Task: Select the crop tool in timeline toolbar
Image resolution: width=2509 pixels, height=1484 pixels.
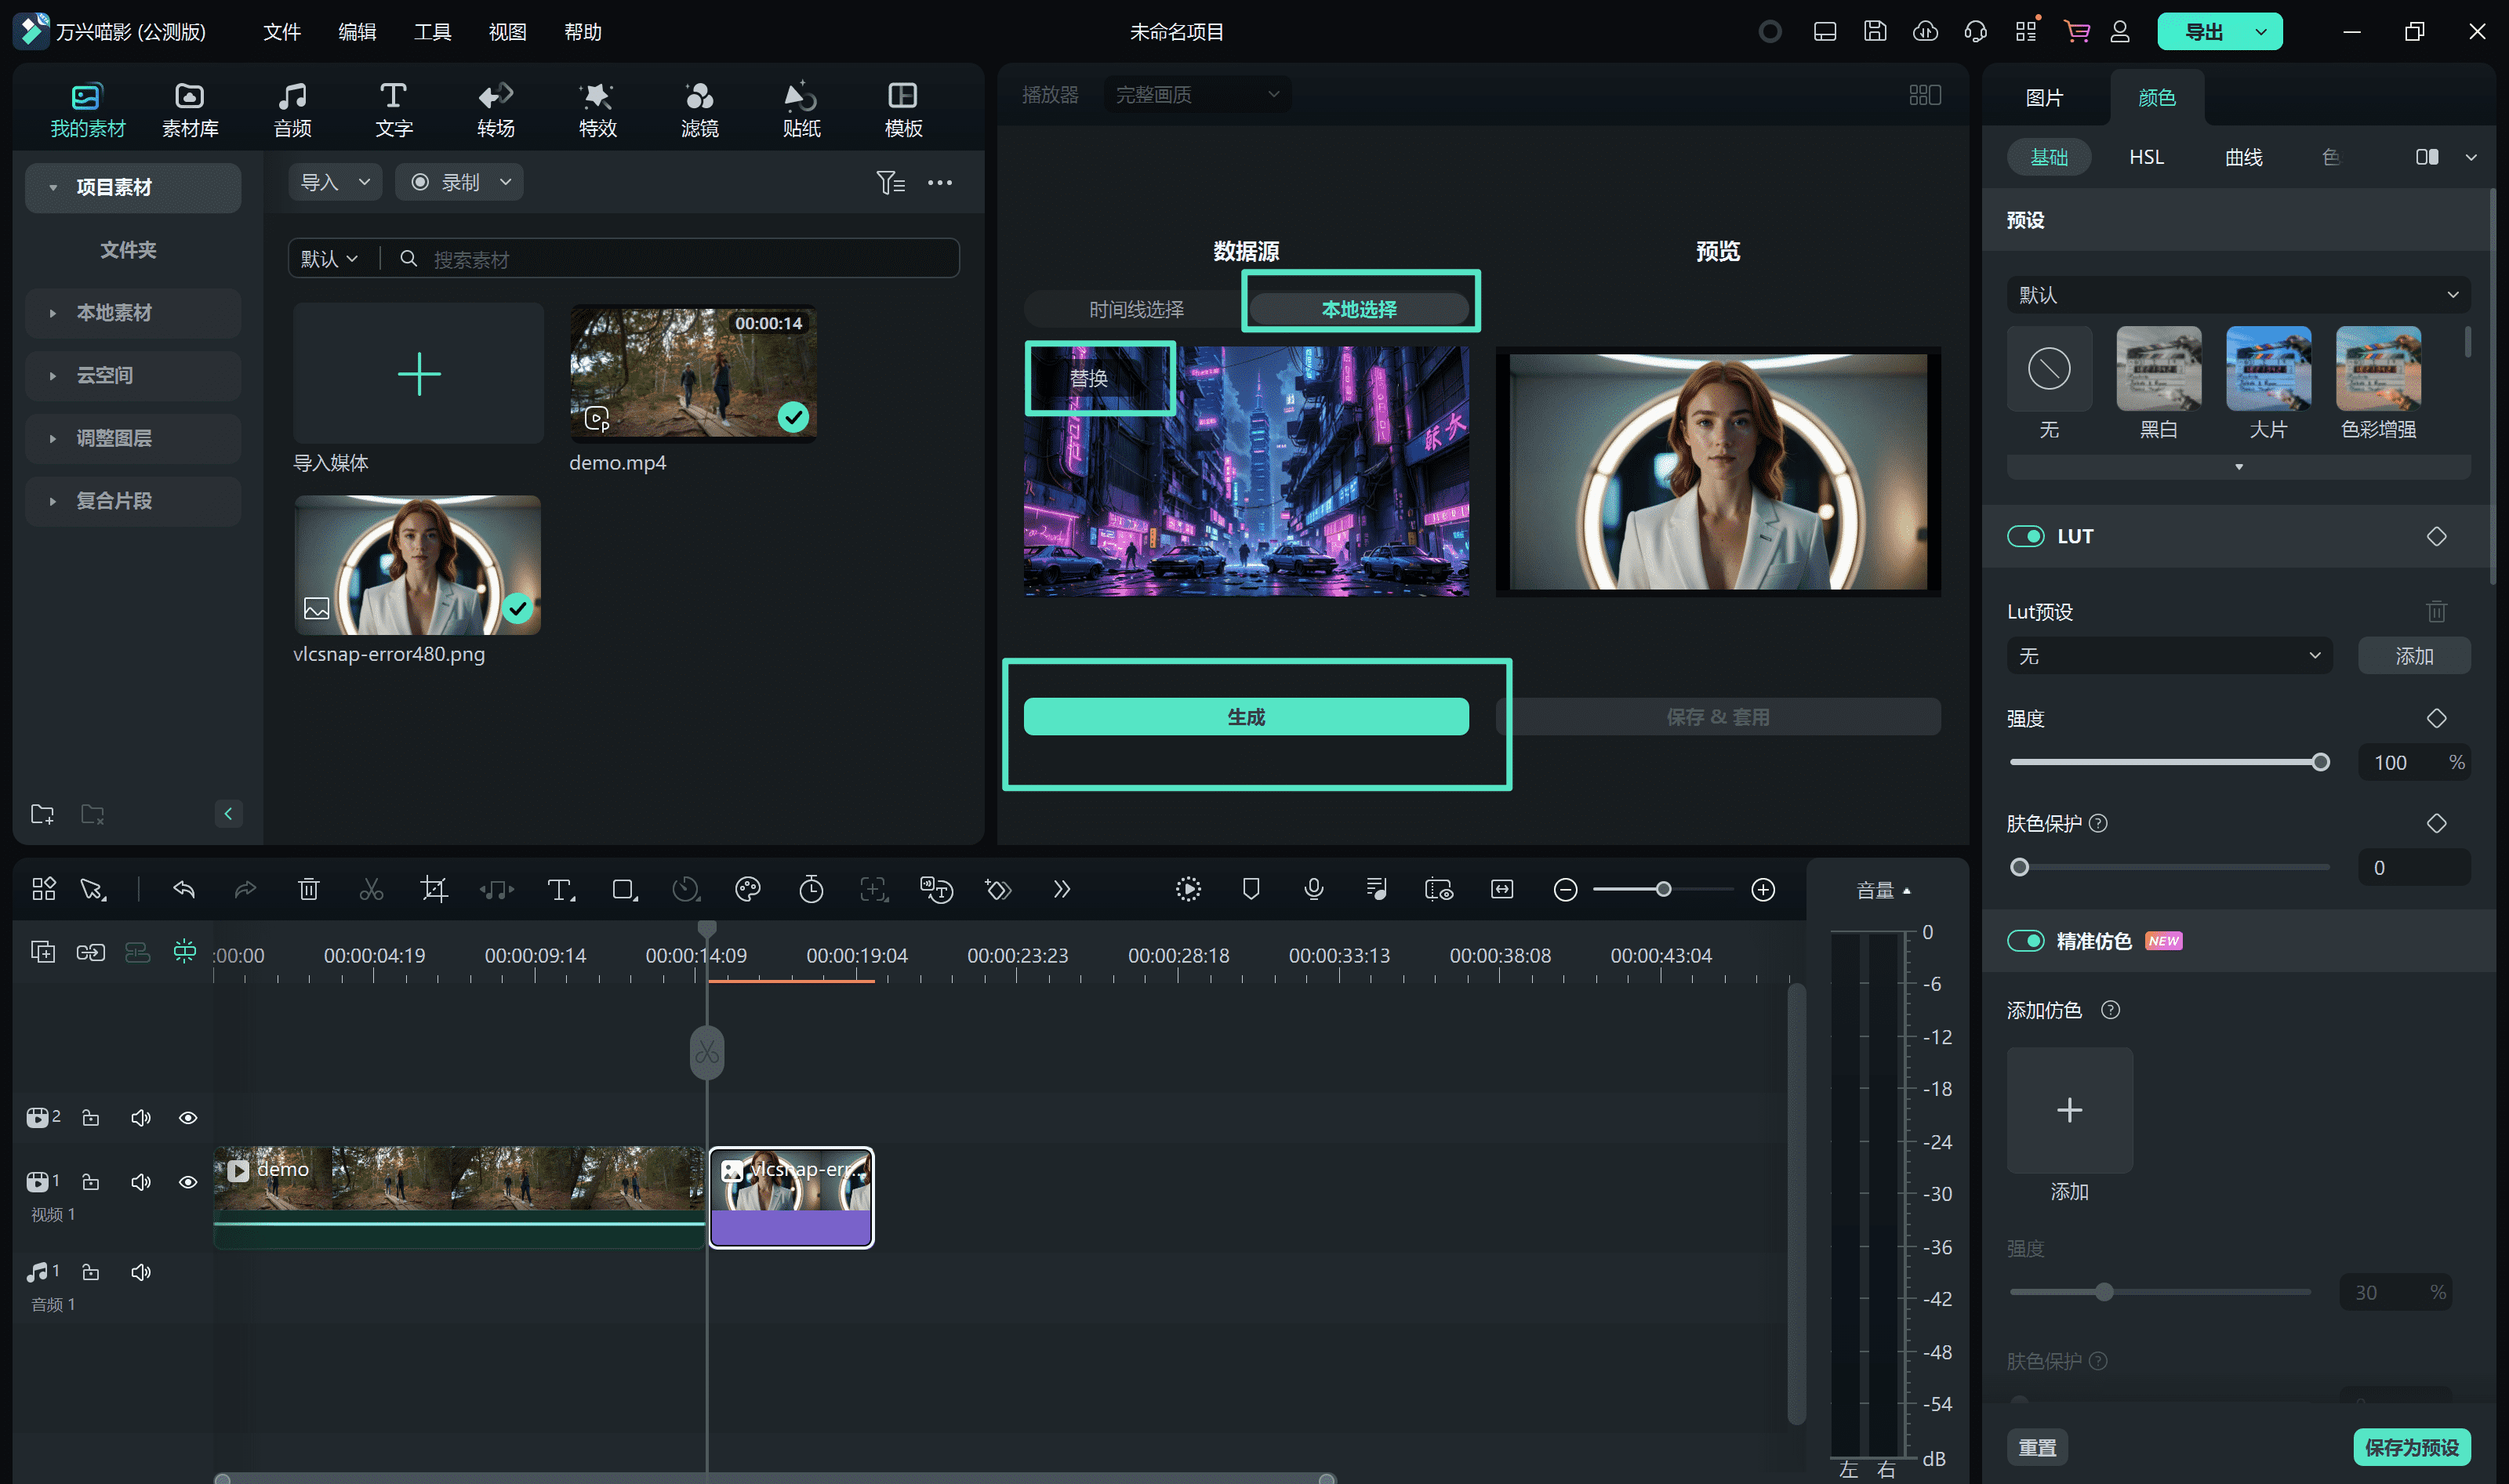Action: pyautogui.click(x=434, y=889)
